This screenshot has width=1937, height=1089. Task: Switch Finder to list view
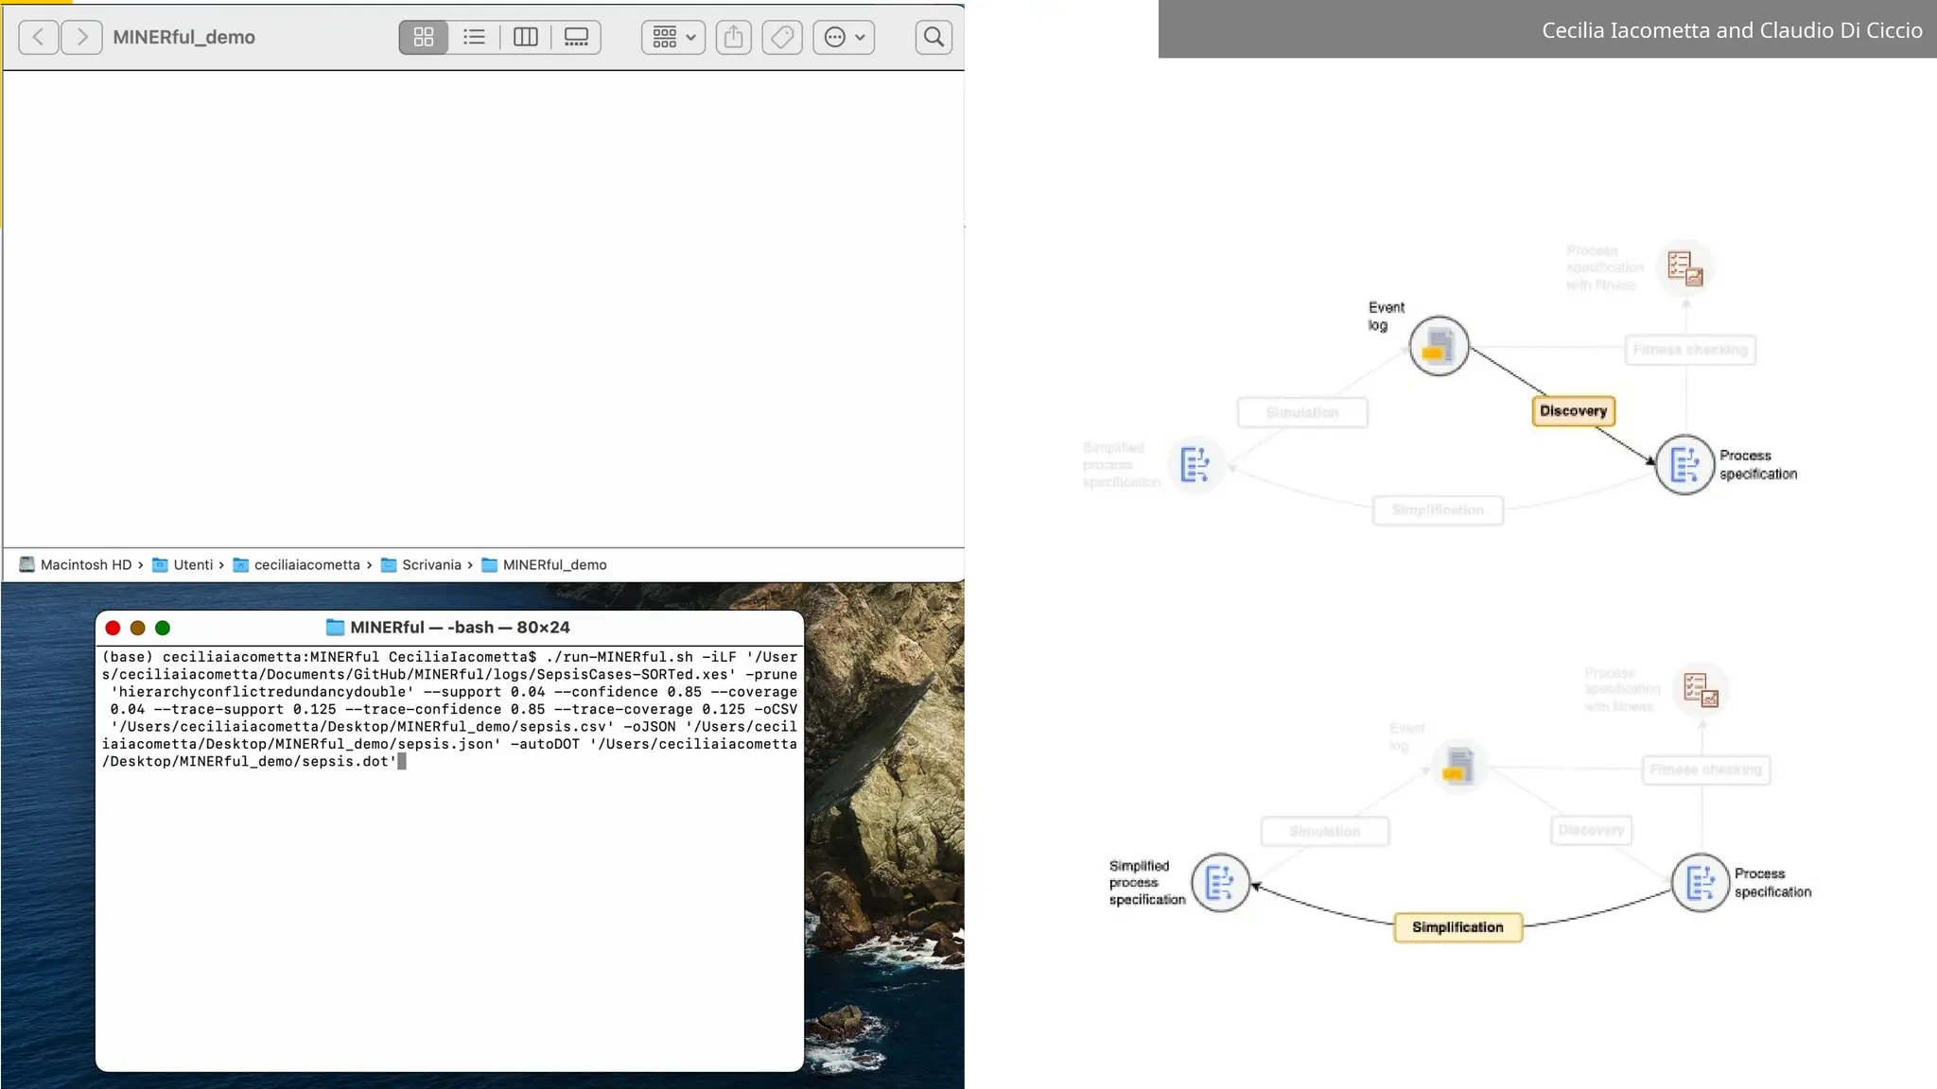(474, 37)
